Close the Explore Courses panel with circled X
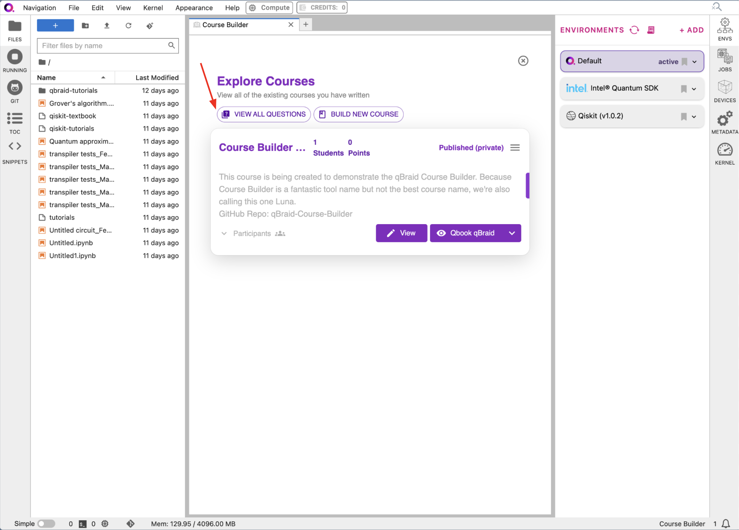The width and height of the screenshot is (739, 530). [x=523, y=61]
